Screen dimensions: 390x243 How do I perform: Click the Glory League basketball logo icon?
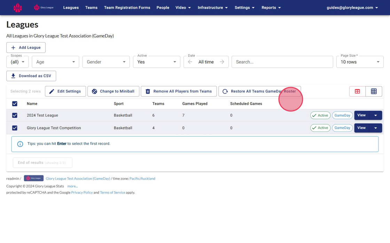[17, 7]
